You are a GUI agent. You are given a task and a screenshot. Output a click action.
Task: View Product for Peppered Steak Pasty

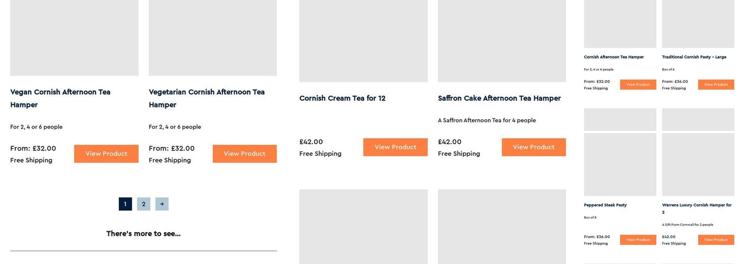coord(638,240)
